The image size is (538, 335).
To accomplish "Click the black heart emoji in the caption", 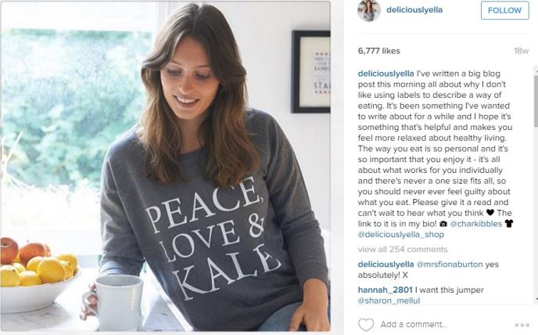I will pyautogui.click(x=490, y=213).
